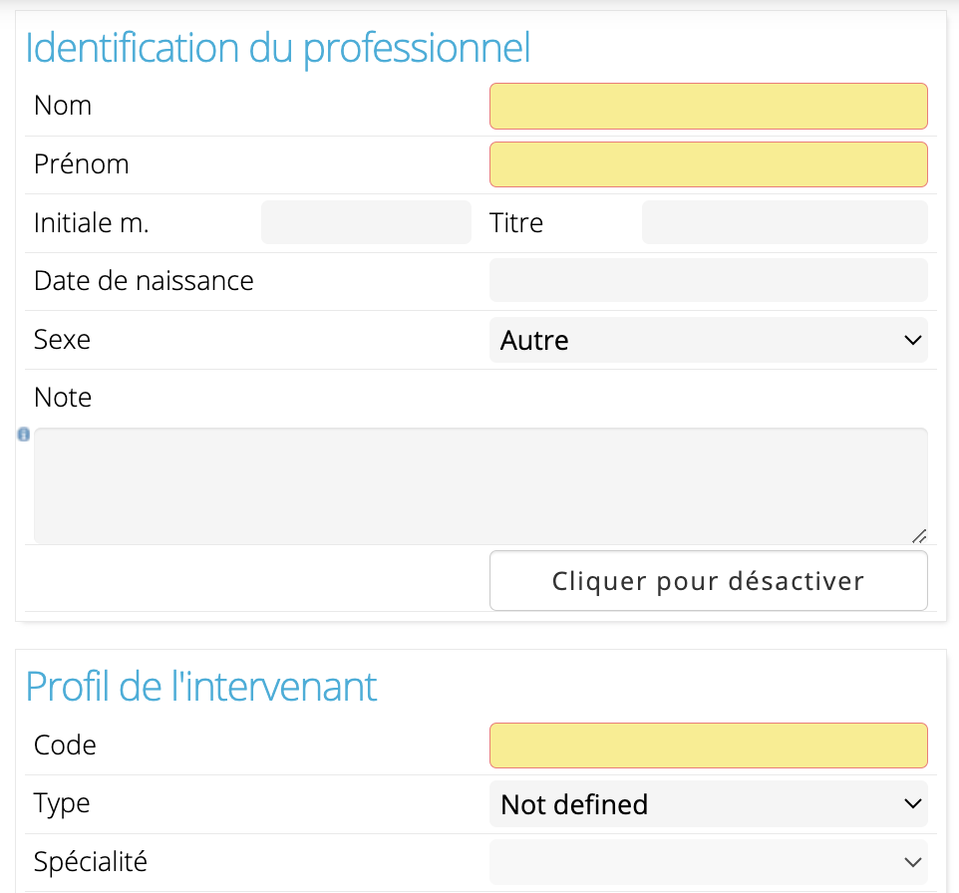Click the yellow Nom input field
959x893 pixels.
(708, 107)
